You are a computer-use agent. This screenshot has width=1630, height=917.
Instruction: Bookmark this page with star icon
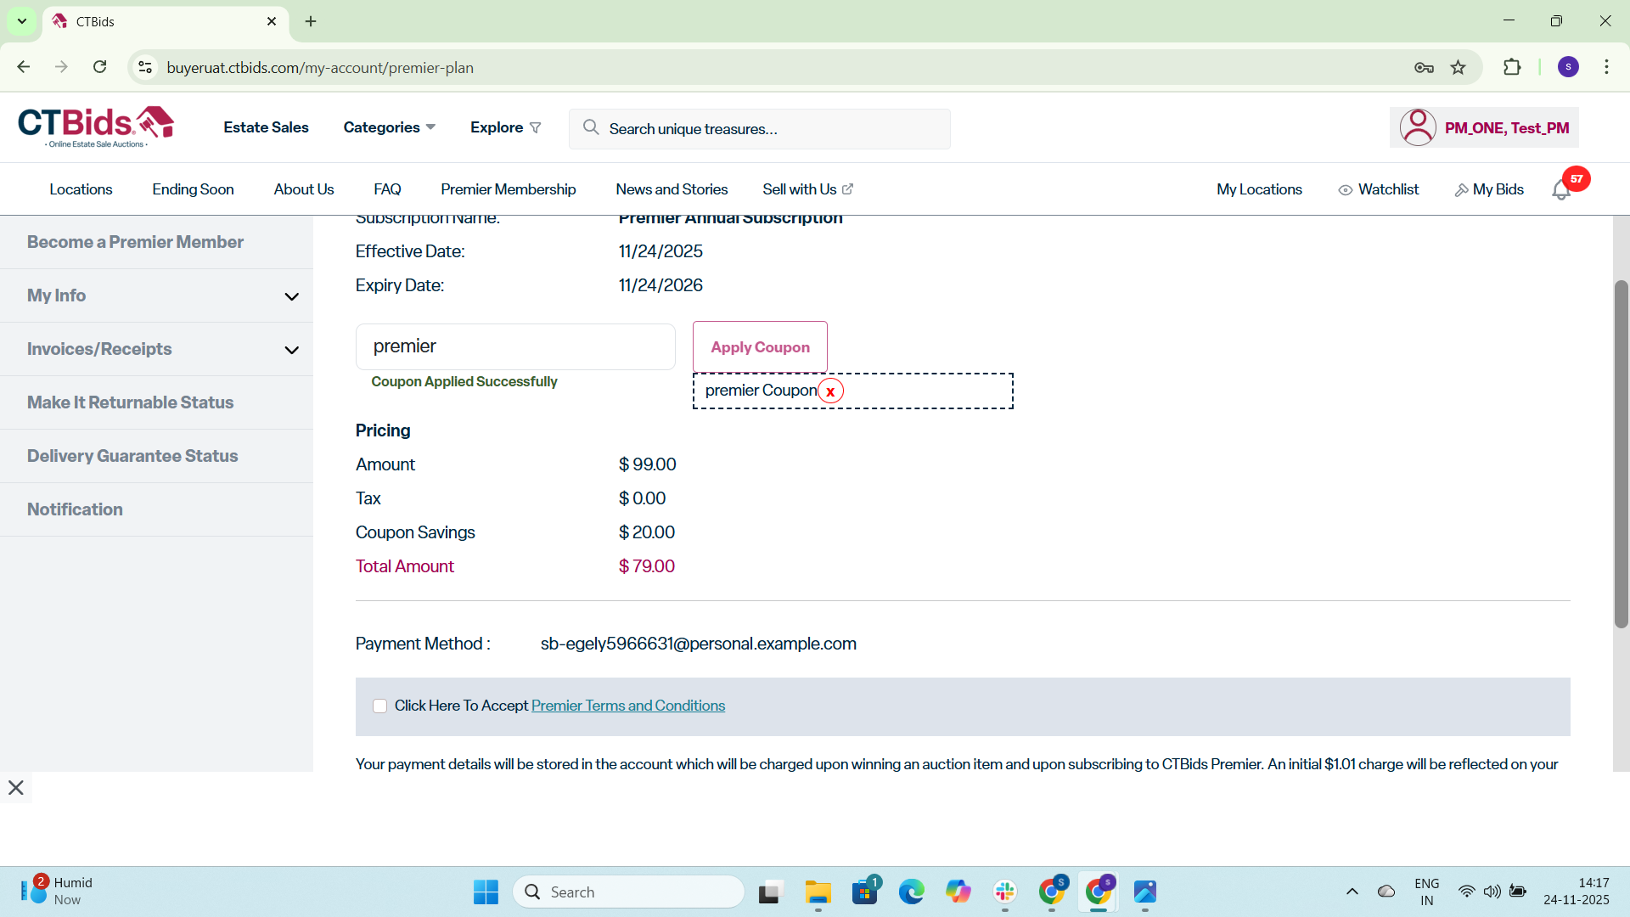click(x=1459, y=68)
